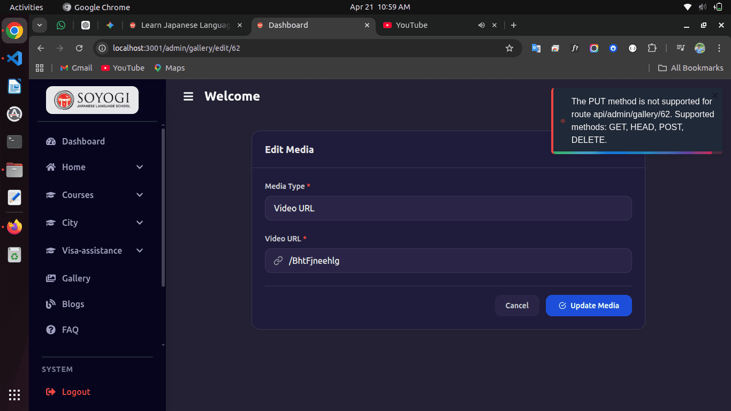Open Chrome extensions puzzle icon

[x=652, y=48]
